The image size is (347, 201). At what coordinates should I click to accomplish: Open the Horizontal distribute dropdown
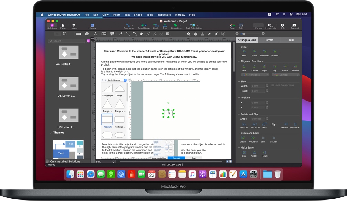point(254,75)
